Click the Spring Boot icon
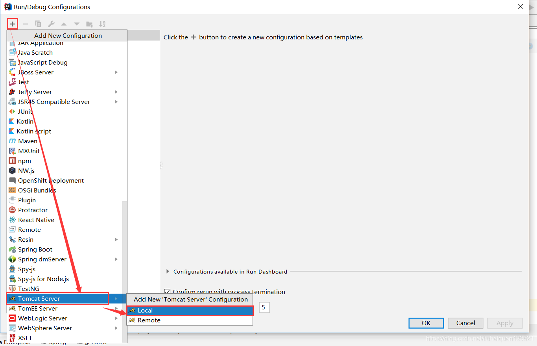 point(12,249)
